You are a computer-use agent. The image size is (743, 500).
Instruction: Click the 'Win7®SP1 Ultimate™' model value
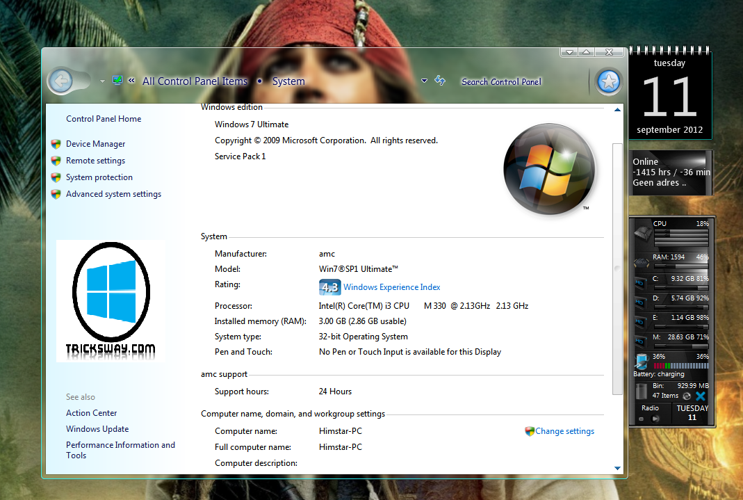coord(358,268)
